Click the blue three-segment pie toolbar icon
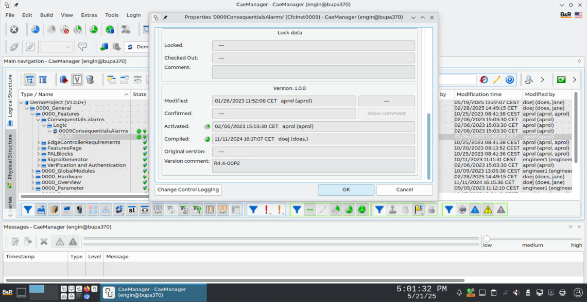Viewport: 587px width, 302px height. (x=36, y=30)
